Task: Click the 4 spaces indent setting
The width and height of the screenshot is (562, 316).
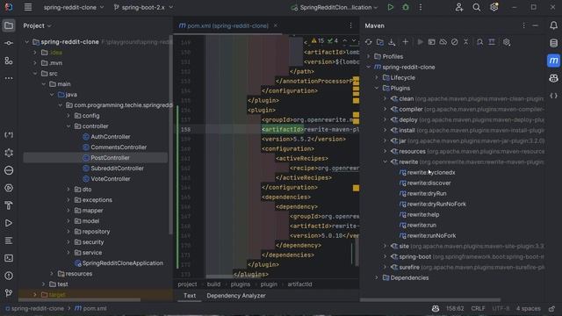Action: (529, 308)
